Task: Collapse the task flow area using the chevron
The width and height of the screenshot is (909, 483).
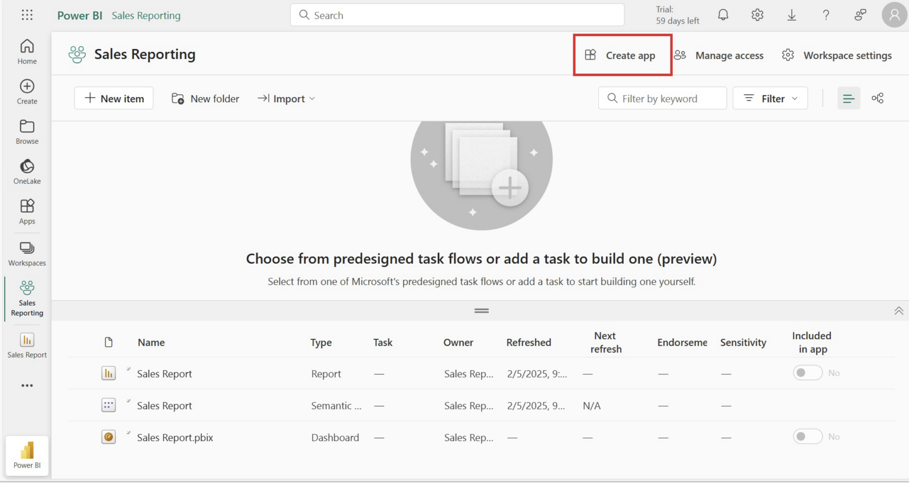Action: click(899, 310)
